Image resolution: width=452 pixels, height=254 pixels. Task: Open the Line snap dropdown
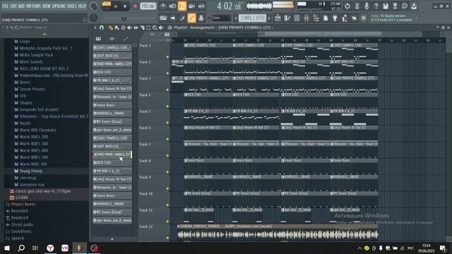pyautogui.click(x=221, y=18)
